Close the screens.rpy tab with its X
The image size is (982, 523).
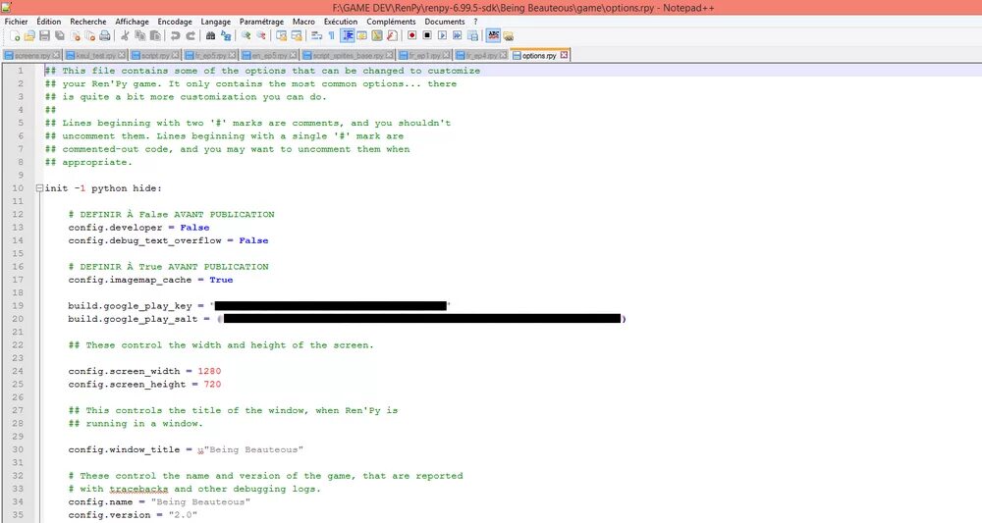[56, 55]
